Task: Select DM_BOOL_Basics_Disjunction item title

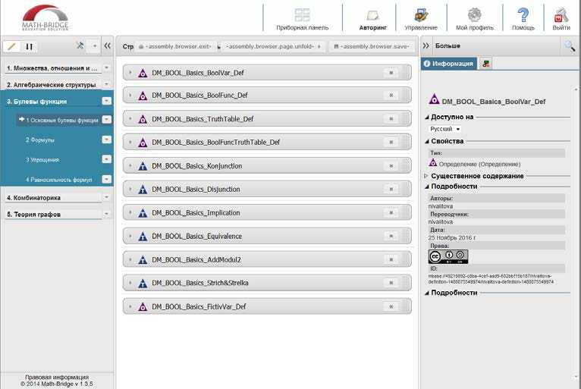Action: [x=196, y=190]
